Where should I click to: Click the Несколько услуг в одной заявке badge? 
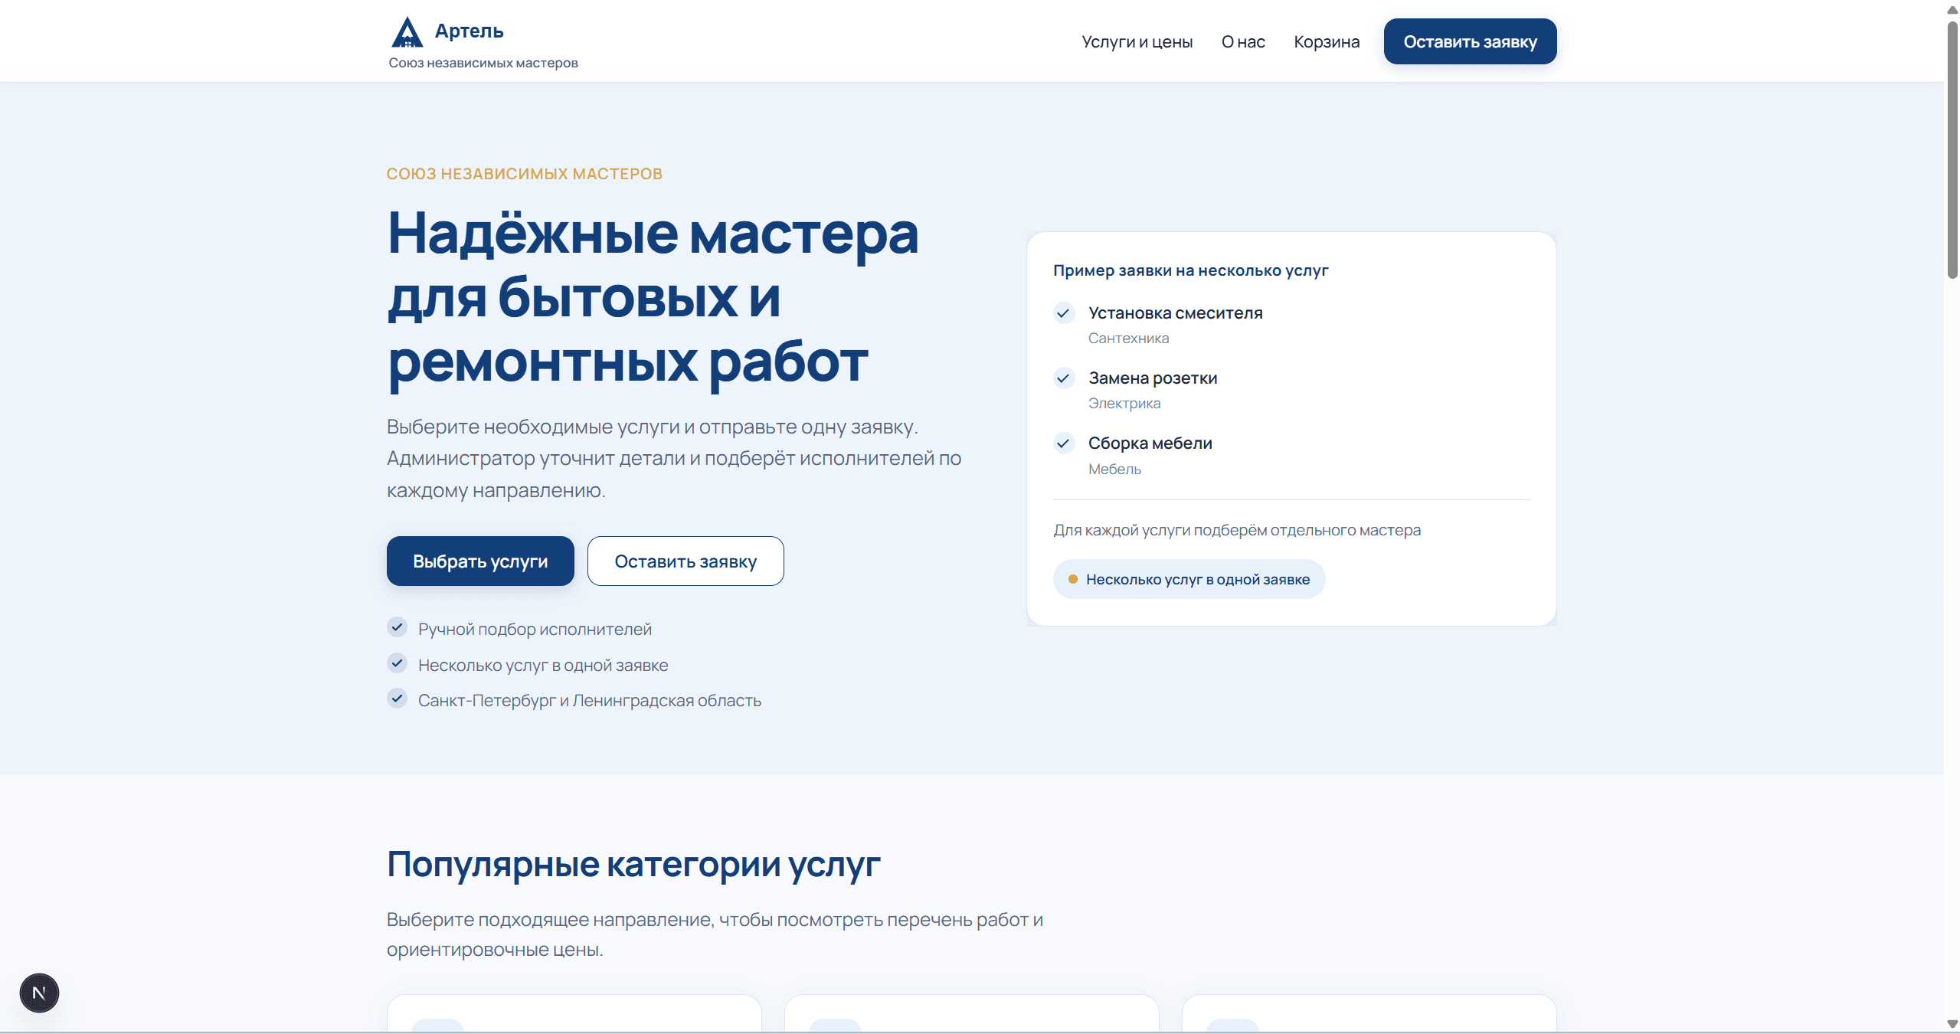click(1189, 579)
